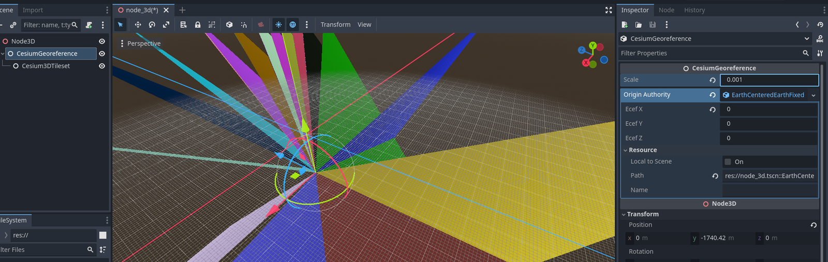
Task: Enable Local to Scene checkbox
Action: pyautogui.click(x=728, y=162)
